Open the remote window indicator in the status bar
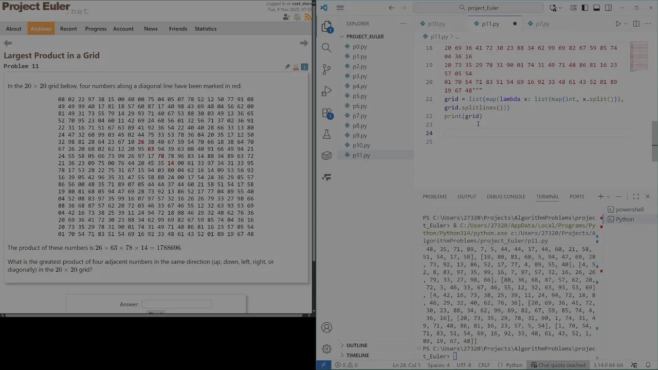This screenshot has width=658, height=370. (x=323, y=365)
